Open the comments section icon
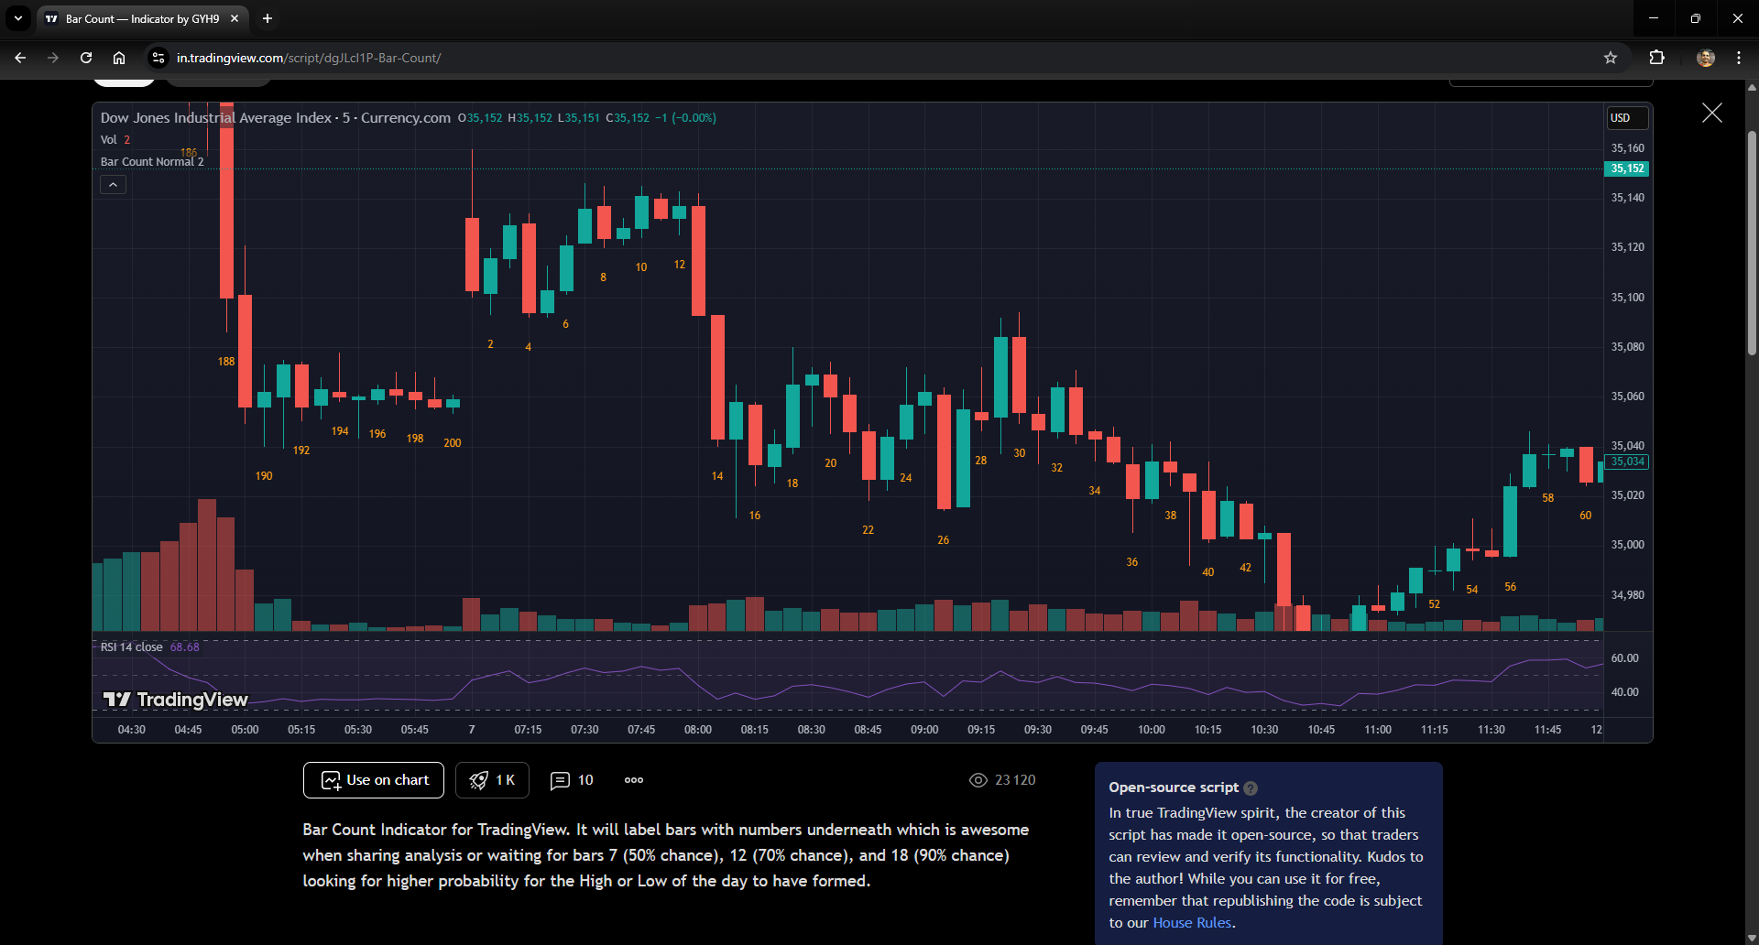The image size is (1759, 945). (560, 780)
